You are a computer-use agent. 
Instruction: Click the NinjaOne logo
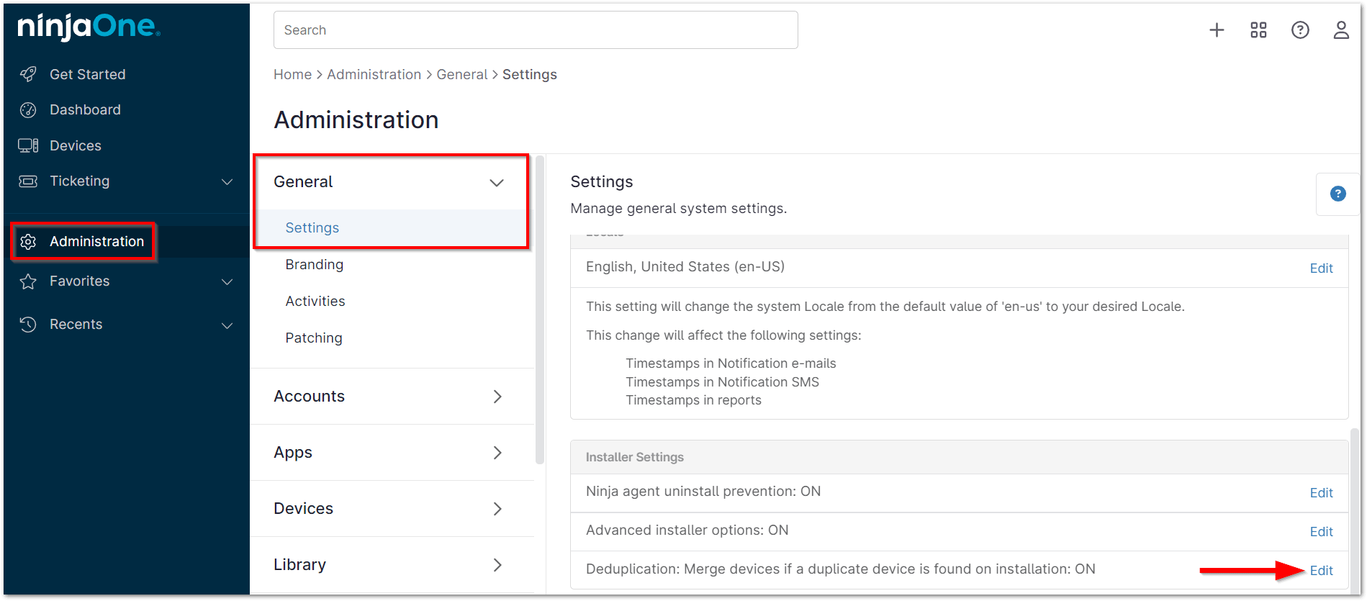[89, 27]
